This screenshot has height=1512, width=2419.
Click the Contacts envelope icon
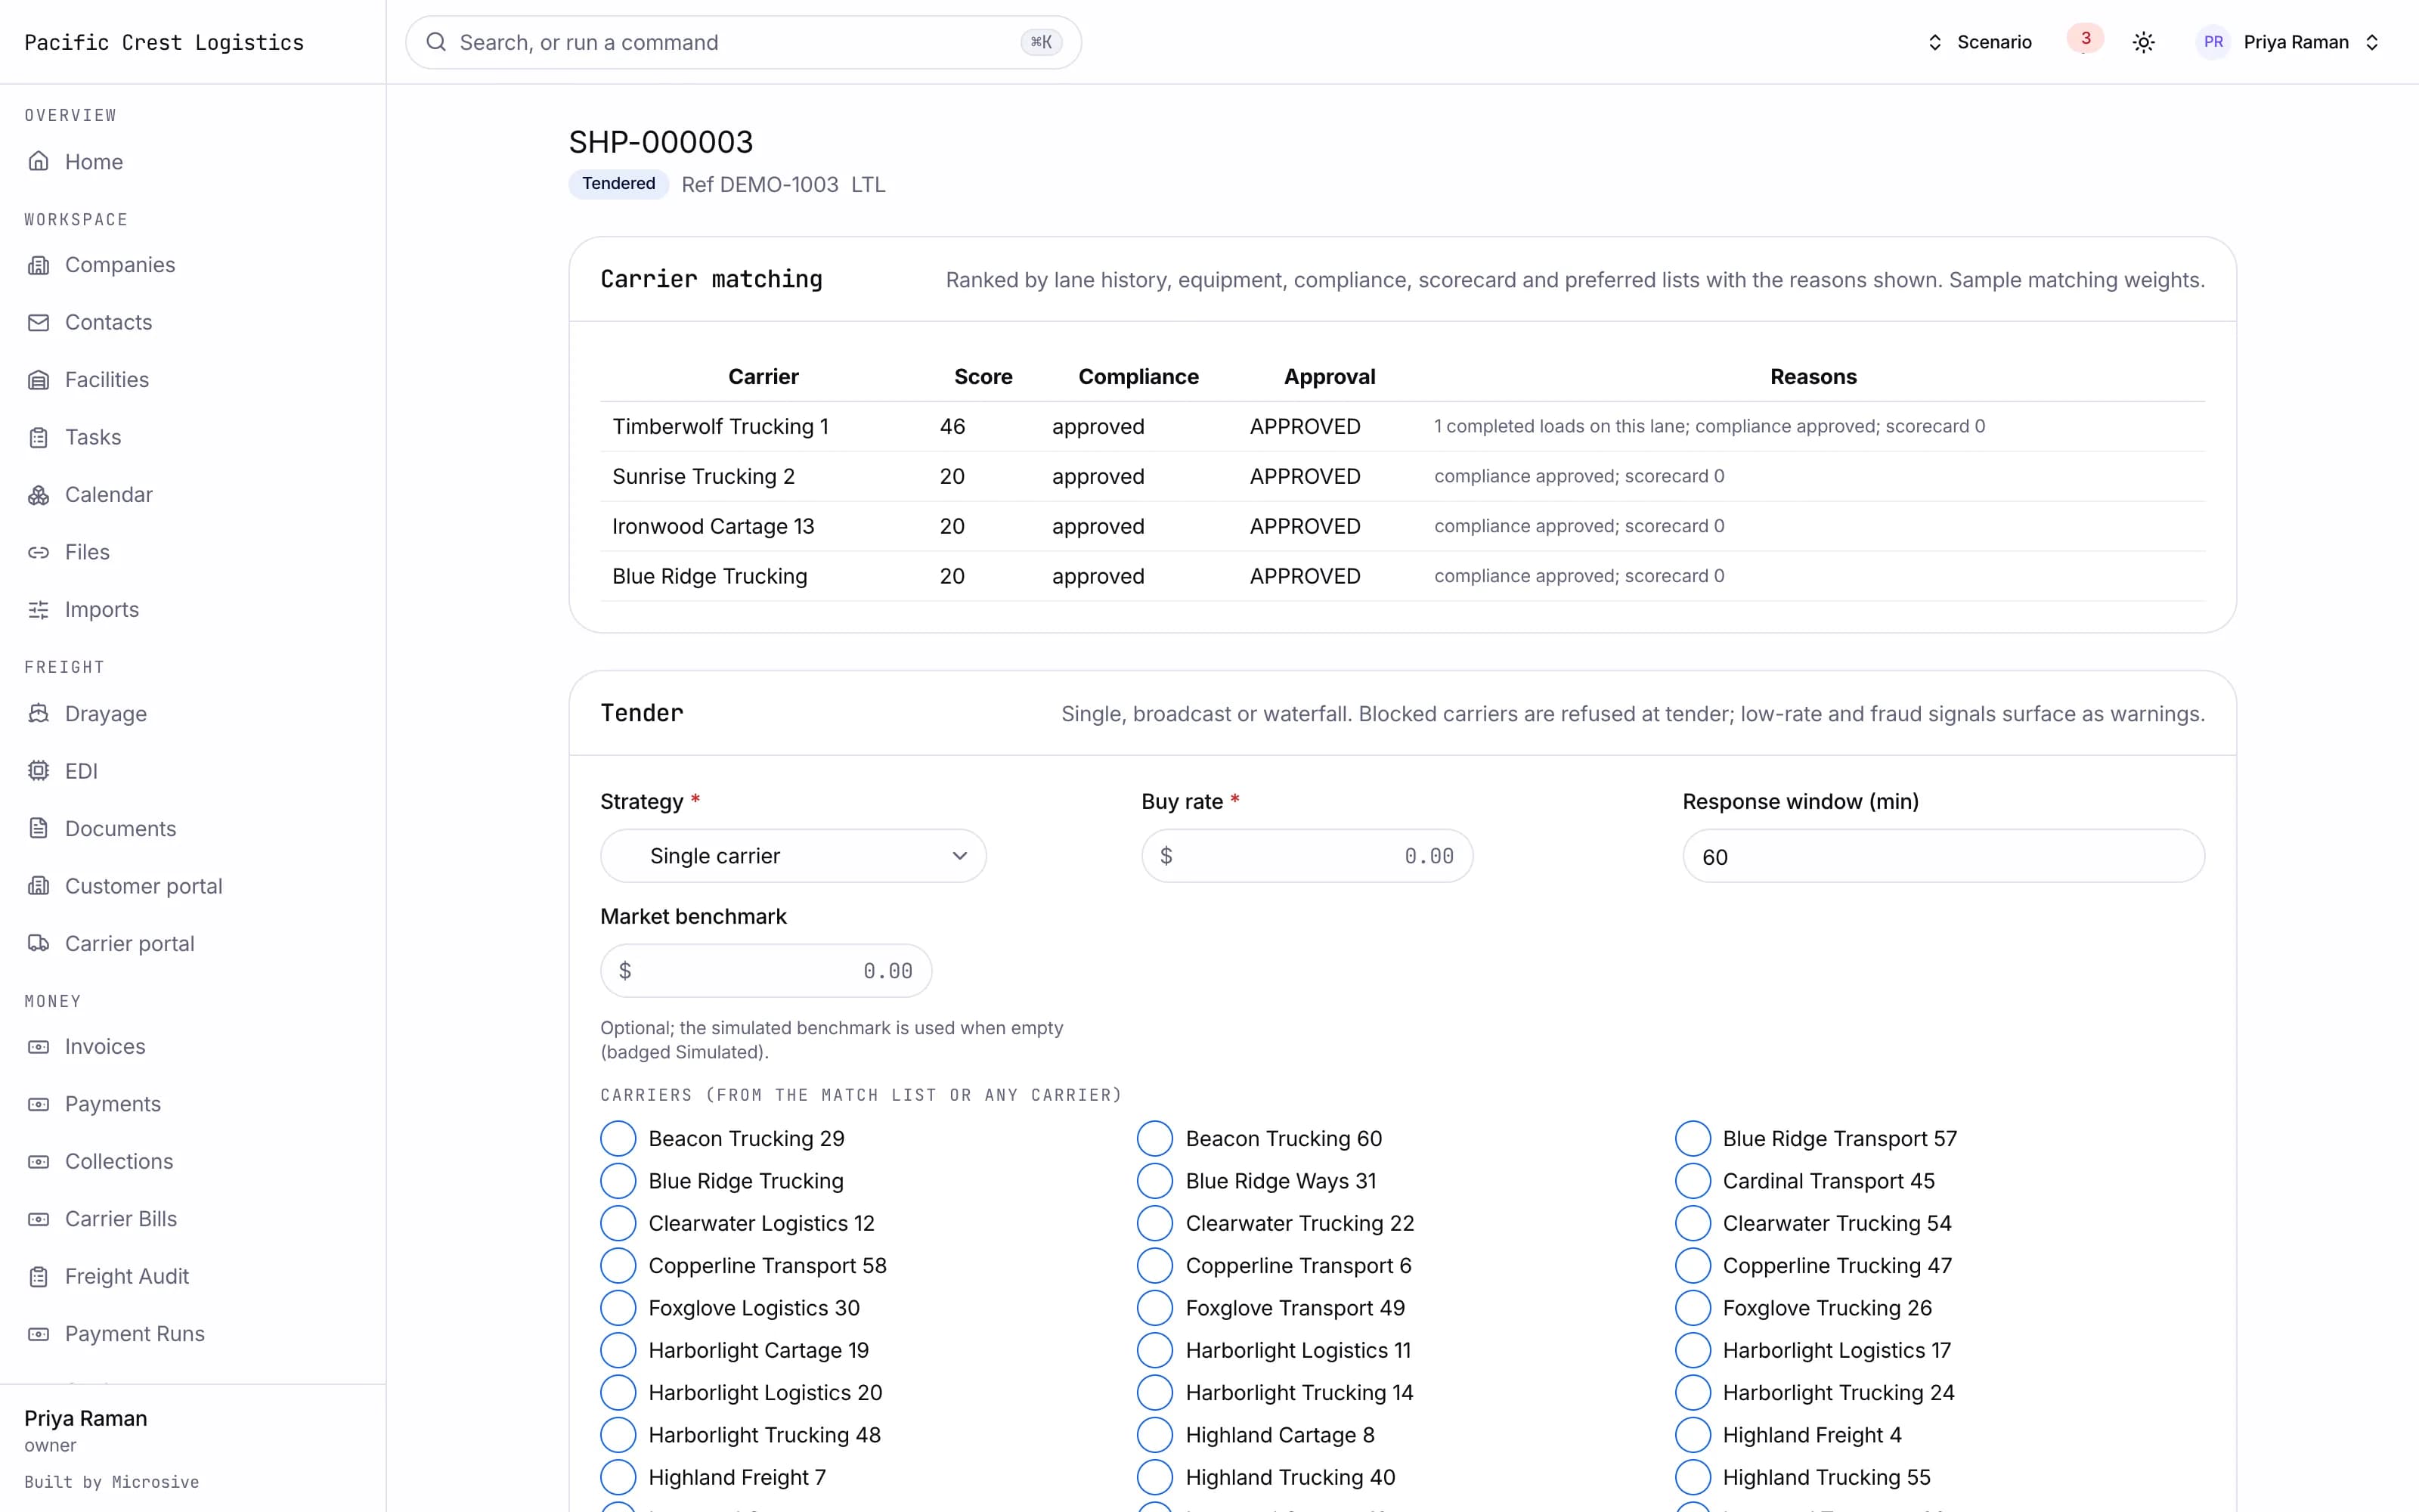click(x=38, y=322)
